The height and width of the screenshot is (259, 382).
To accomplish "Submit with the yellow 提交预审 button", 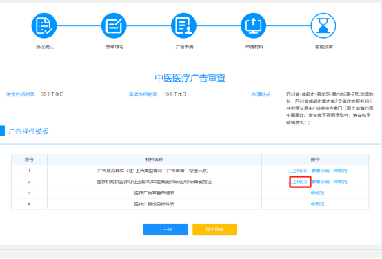I will 214,229.
